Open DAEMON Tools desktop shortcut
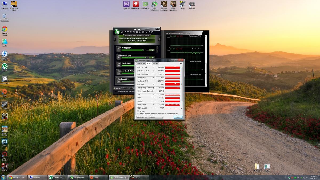Viewport: 320px width, 180px height. [5, 54]
